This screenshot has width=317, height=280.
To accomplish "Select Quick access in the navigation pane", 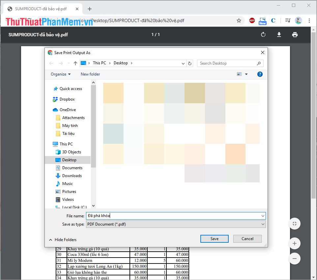I will point(68,89).
